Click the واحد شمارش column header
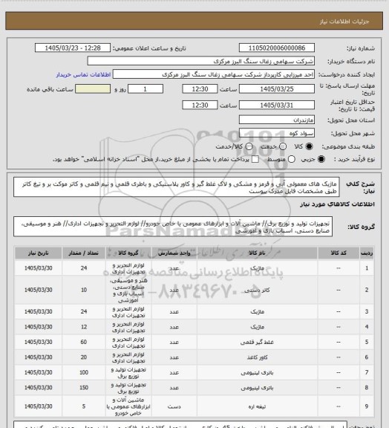The height and width of the screenshot is (428, 389). click(x=174, y=253)
